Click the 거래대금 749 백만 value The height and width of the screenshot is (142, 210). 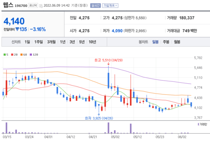click(190, 31)
